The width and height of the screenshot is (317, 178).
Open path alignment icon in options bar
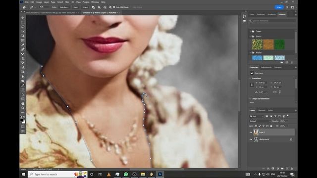pyautogui.click(x=99, y=7)
